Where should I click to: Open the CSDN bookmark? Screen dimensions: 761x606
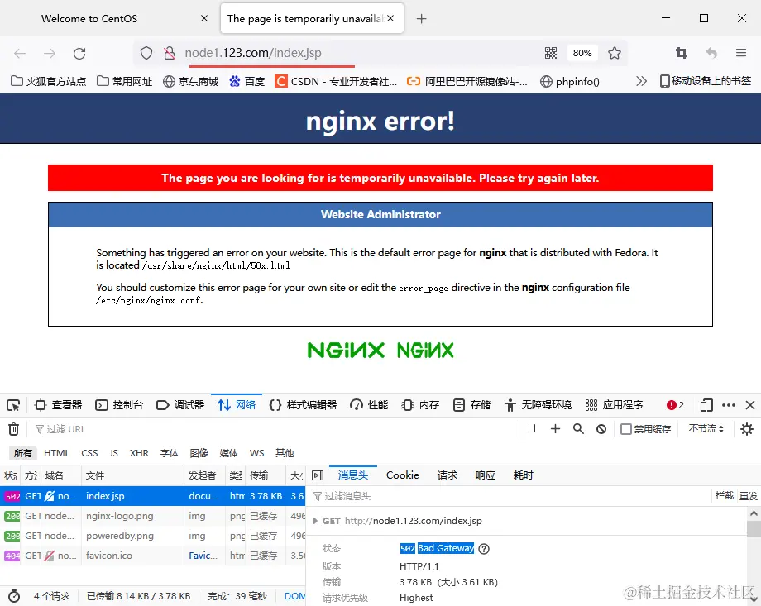pos(336,81)
